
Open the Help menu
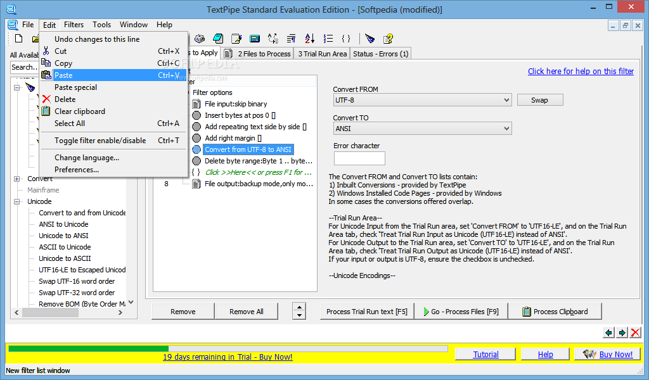[164, 25]
